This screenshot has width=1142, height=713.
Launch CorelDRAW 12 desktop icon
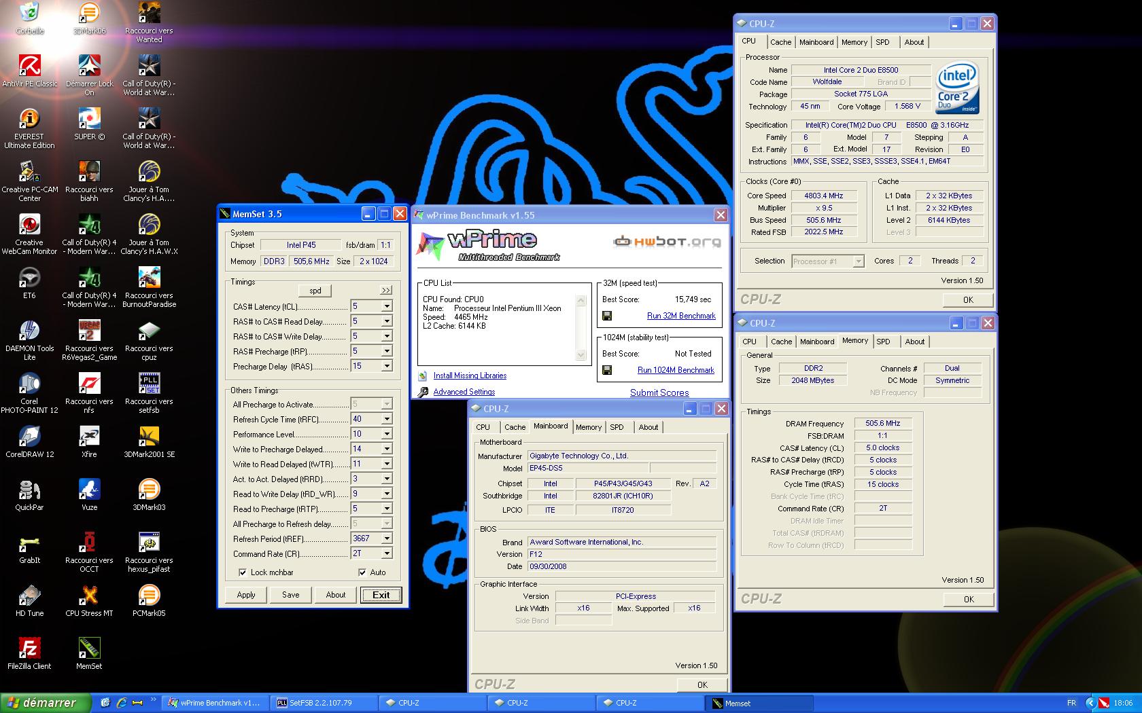pyautogui.click(x=29, y=441)
